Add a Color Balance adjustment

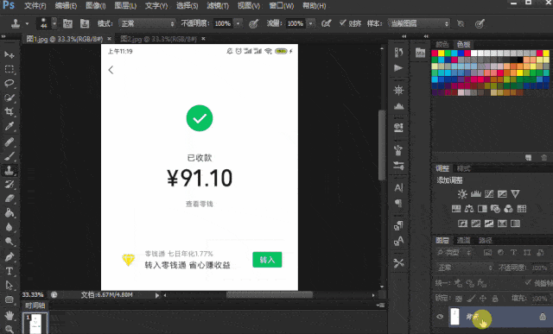[x=468, y=209]
